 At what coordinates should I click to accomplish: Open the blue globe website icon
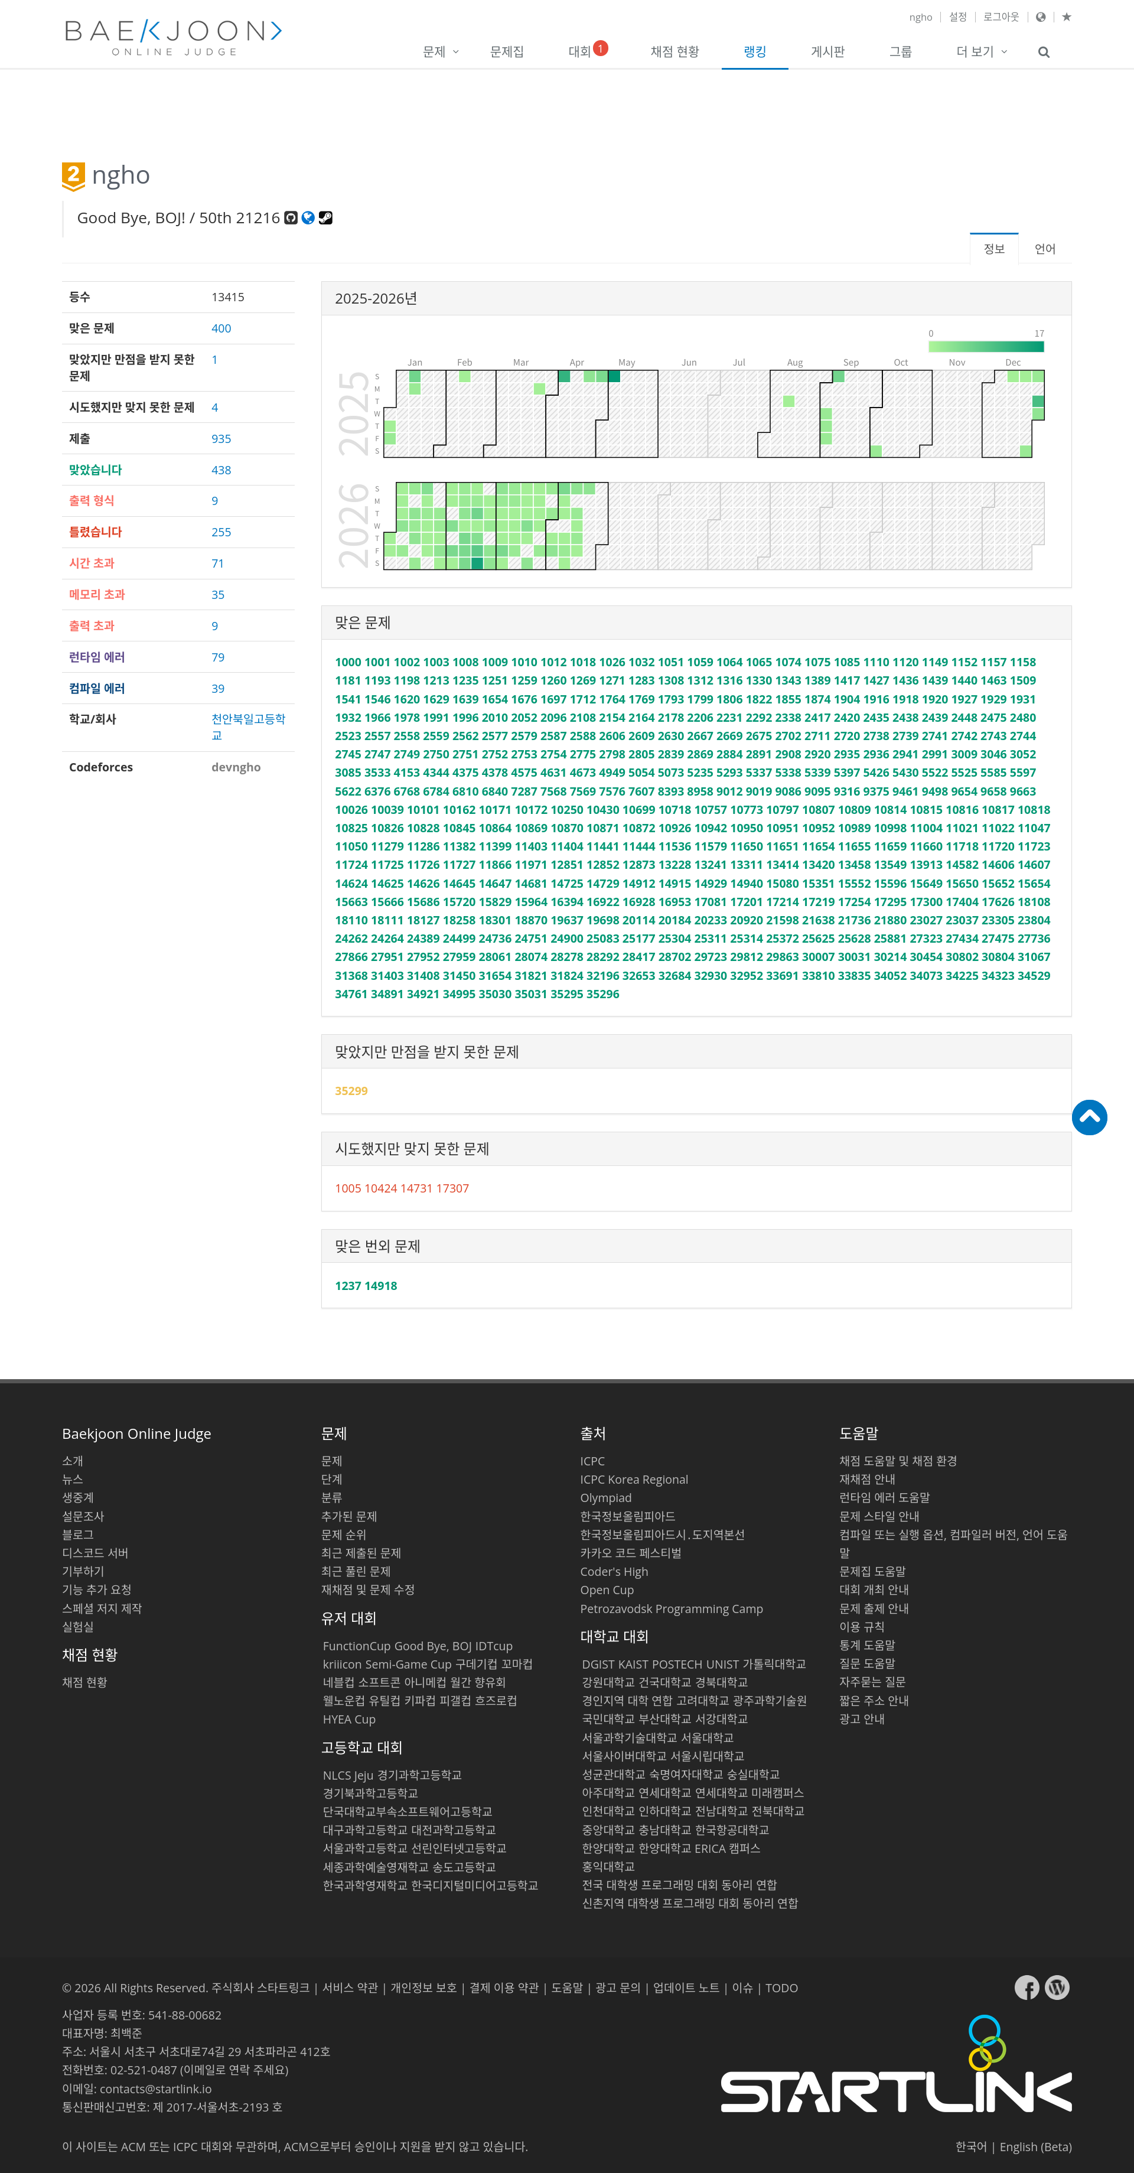pos(308,217)
